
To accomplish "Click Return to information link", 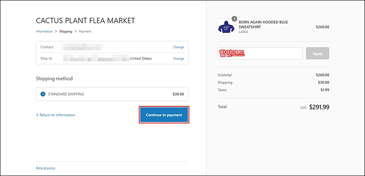I will 57,115.
